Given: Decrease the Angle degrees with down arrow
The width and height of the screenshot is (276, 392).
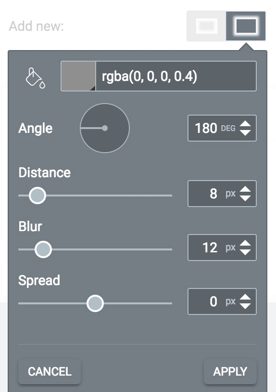Looking at the screenshot, I should point(245,132).
